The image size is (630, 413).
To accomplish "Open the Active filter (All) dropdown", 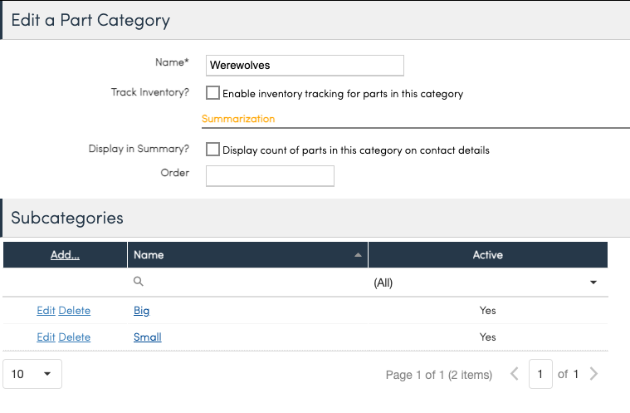I will coord(593,283).
